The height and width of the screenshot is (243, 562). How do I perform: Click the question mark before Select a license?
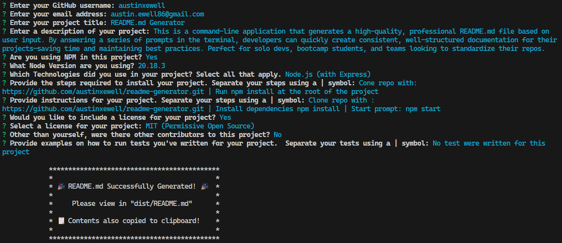click(4, 126)
